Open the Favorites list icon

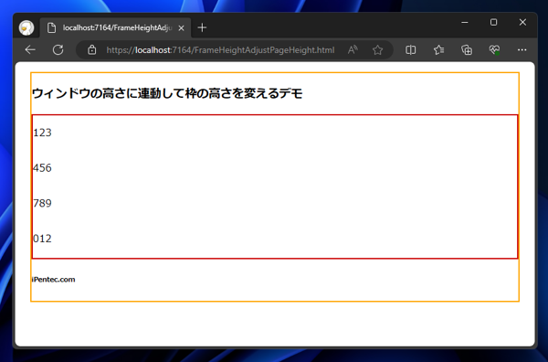point(438,50)
